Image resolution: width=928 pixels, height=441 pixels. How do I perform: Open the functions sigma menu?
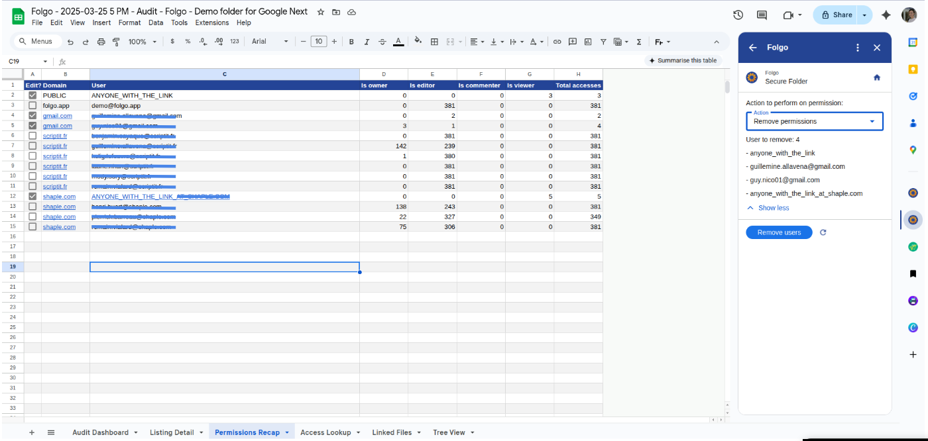click(639, 42)
